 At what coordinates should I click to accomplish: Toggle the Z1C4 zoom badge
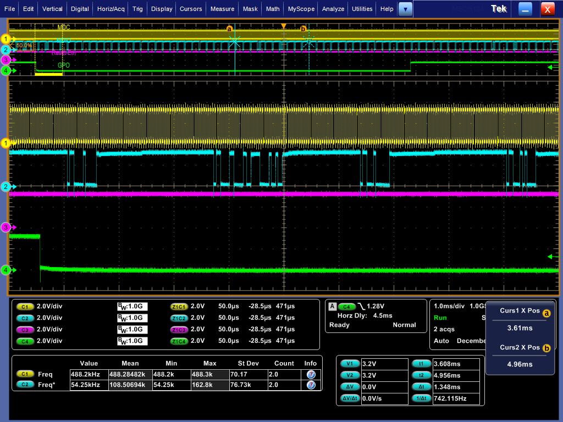(x=179, y=341)
